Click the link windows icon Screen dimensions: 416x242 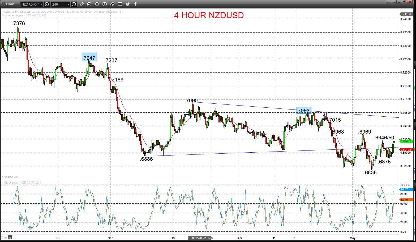click(112, 4)
